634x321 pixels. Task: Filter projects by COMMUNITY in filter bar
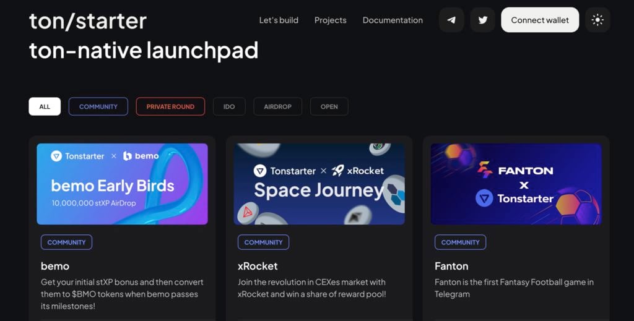[98, 106]
